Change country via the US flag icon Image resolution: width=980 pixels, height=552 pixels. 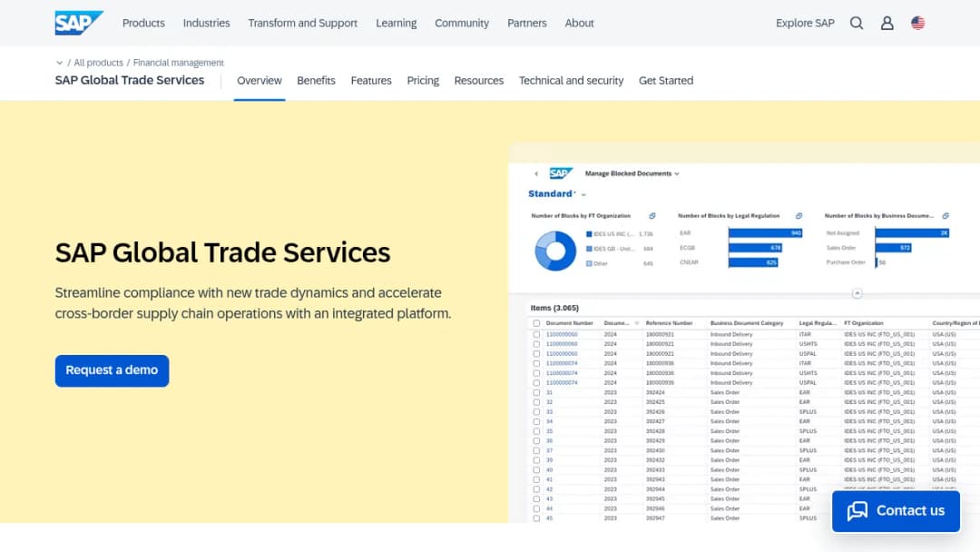[917, 23]
